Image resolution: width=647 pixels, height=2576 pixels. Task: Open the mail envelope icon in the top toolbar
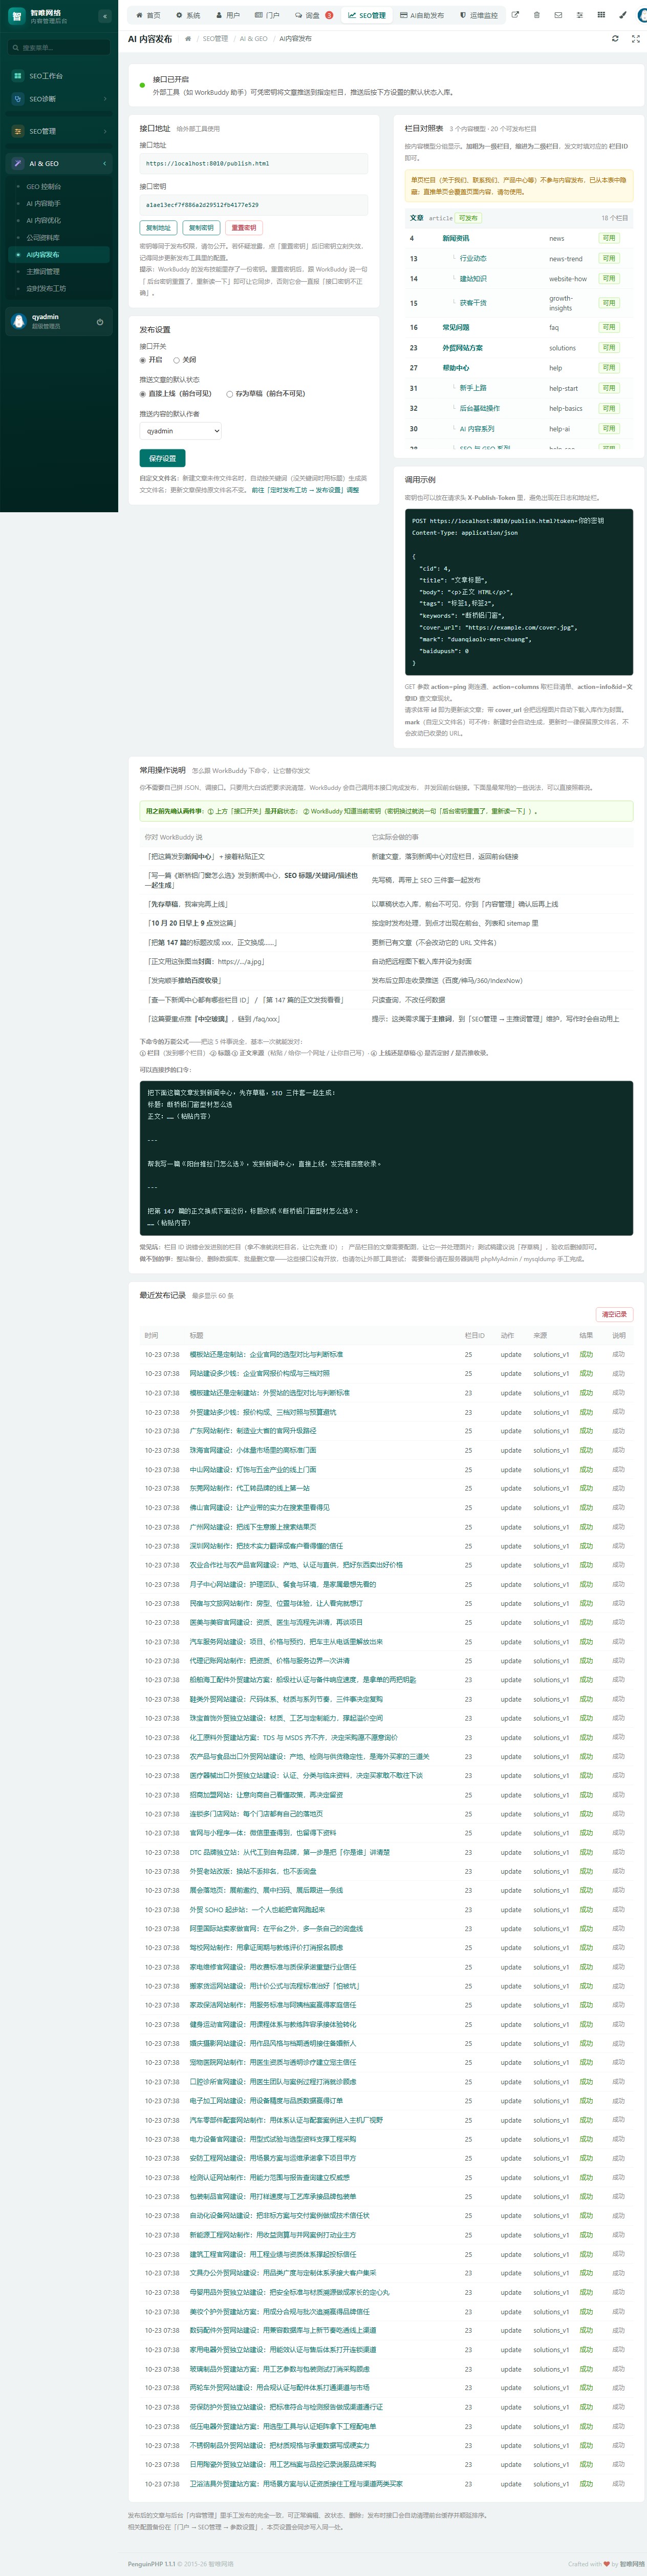tap(558, 15)
